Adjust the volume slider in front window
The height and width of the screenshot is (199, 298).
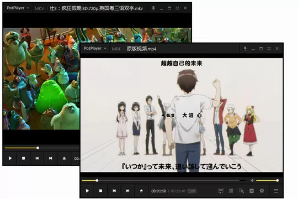[267, 180]
